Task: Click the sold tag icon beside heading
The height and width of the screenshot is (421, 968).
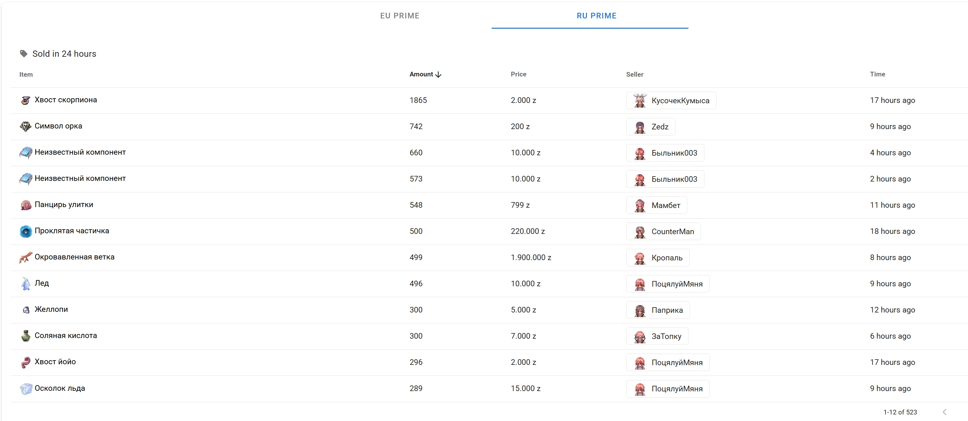Action: coord(24,54)
